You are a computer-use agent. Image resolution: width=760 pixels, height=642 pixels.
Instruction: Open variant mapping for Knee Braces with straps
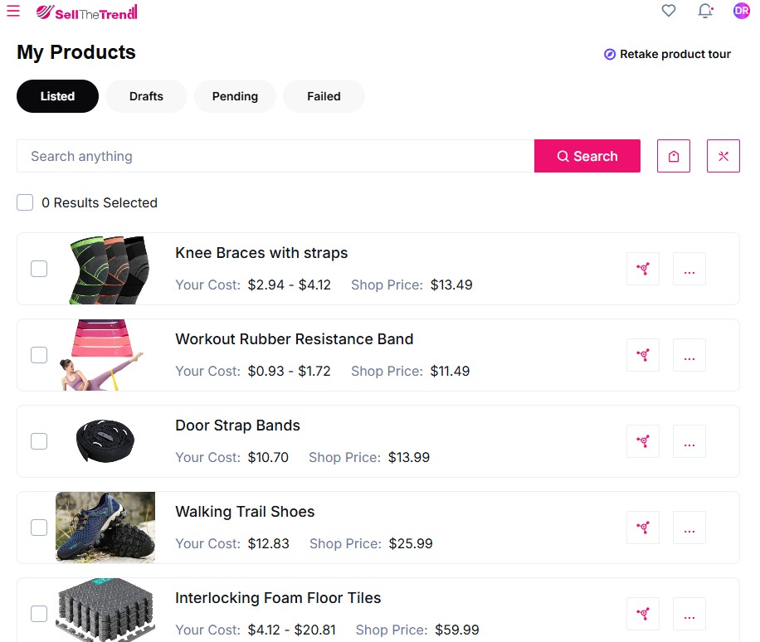[x=643, y=269]
